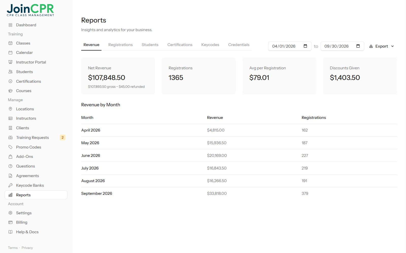Click the Add-Ons bag icon

pyautogui.click(x=10, y=157)
